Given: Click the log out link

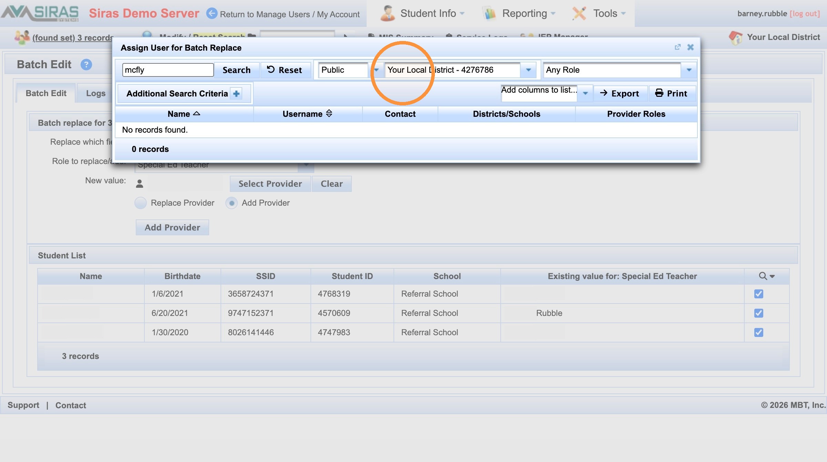Looking at the screenshot, I should [805, 13].
